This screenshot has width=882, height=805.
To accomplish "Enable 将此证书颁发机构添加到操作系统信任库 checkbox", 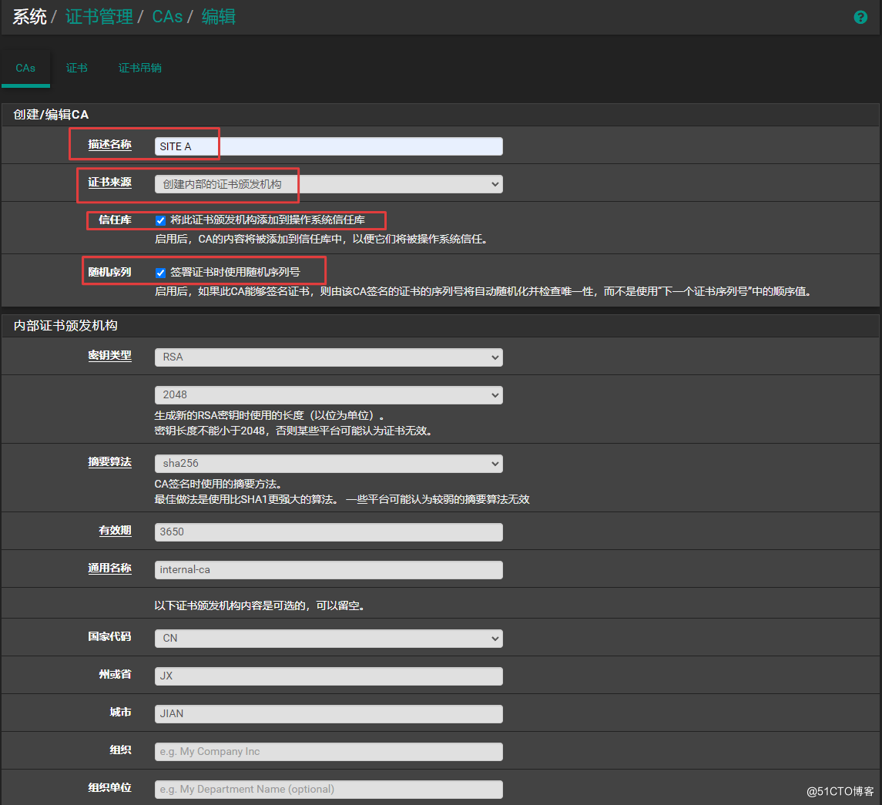I will click(x=160, y=220).
